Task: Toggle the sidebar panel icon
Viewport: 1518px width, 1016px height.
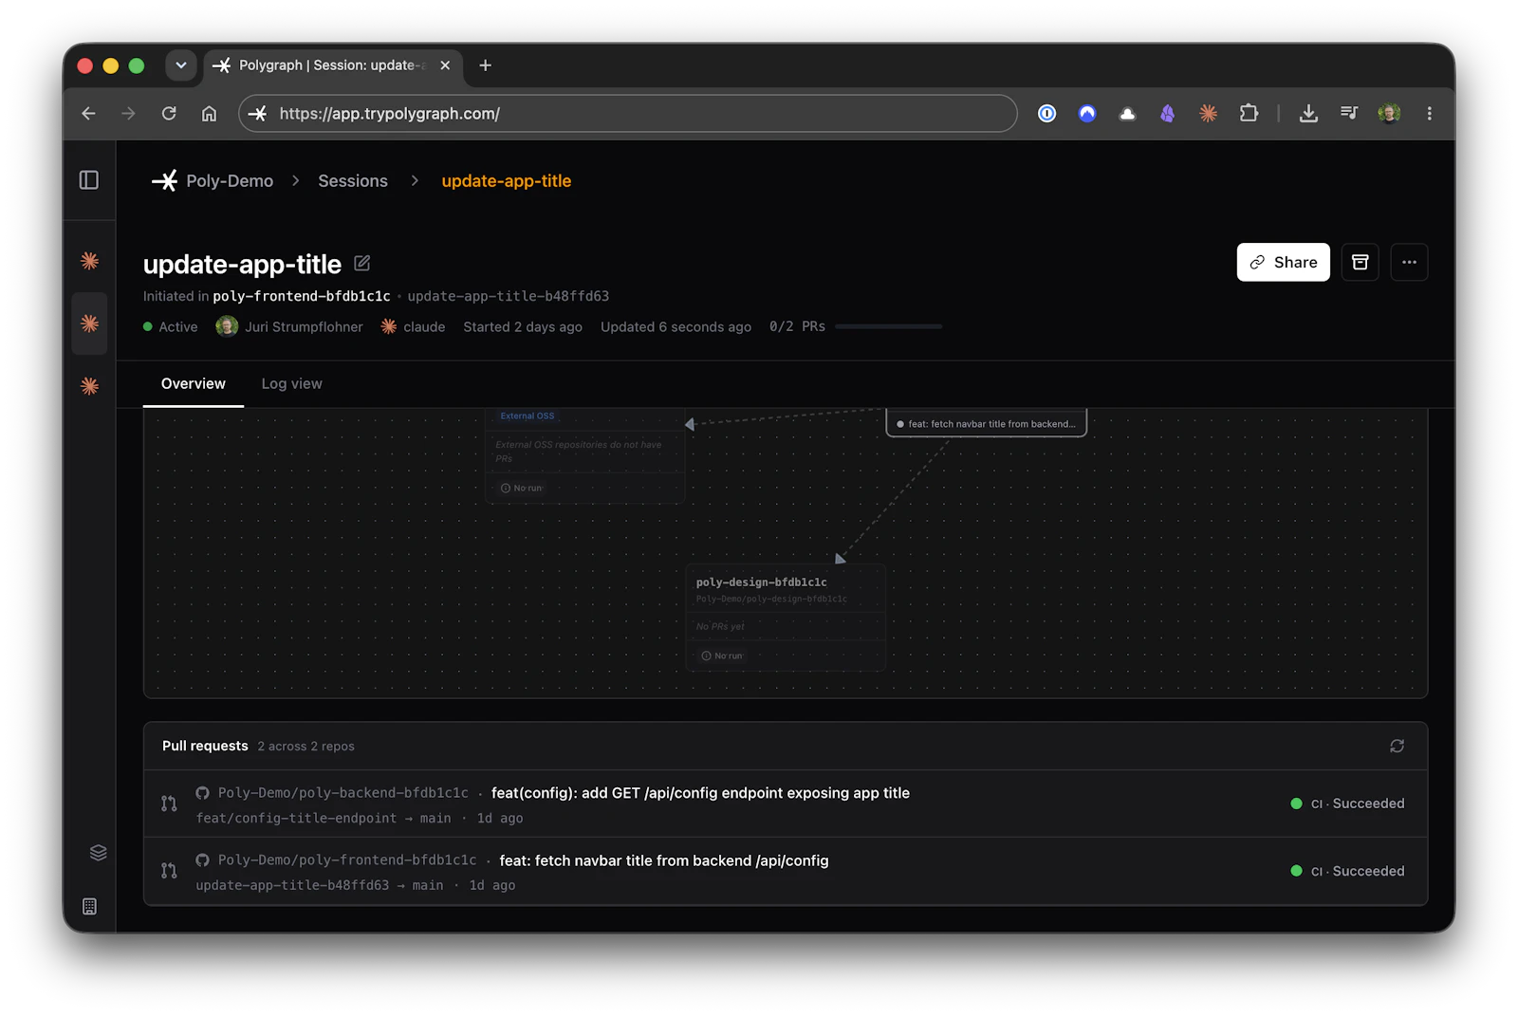Action: click(89, 180)
